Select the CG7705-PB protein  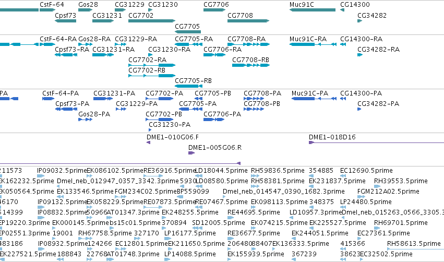[x=198, y=99]
